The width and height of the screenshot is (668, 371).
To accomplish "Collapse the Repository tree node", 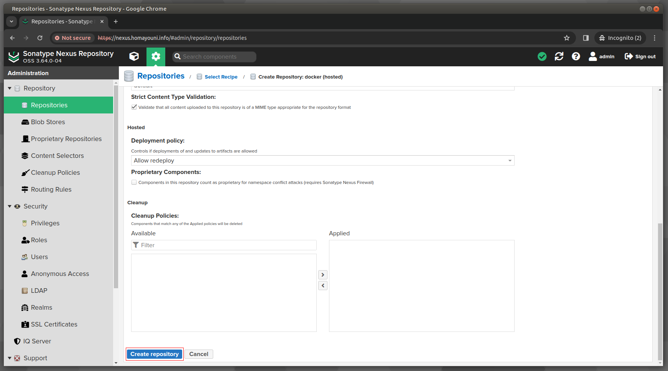I will [10, 88].
